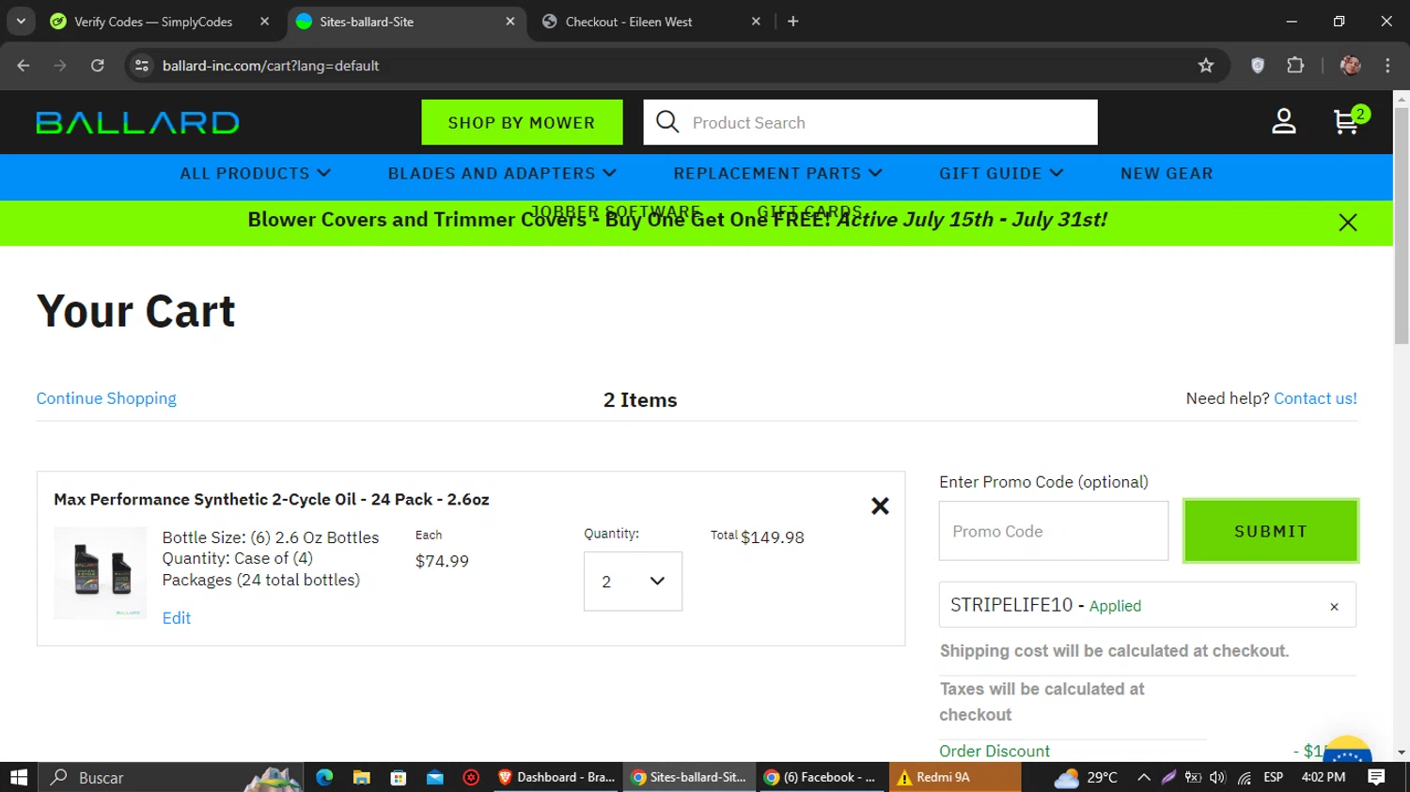Open File Explorer from the taskbar
This screenshot has width=1410, height=792.
(361, 777)
